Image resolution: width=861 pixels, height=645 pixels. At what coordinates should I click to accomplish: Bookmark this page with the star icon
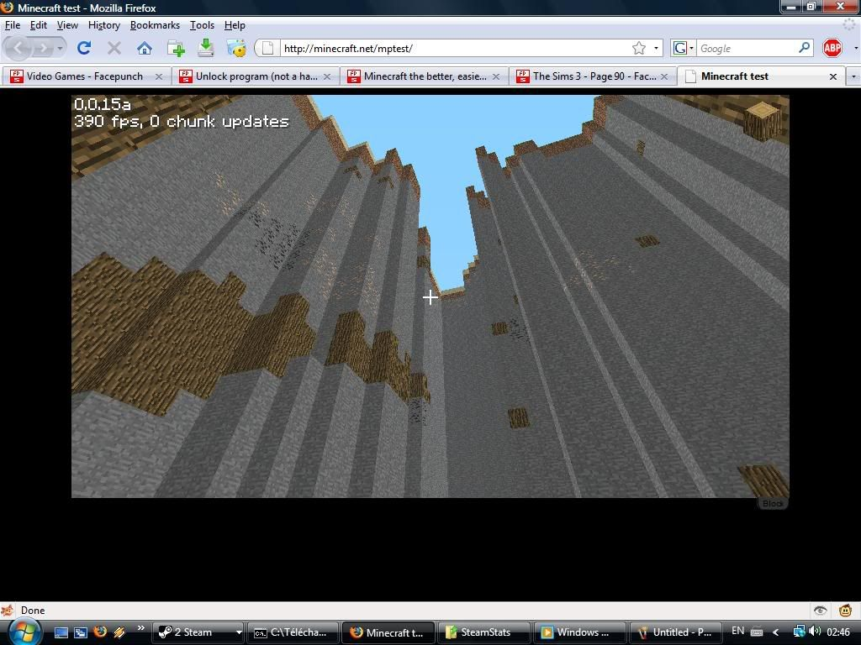639,48
